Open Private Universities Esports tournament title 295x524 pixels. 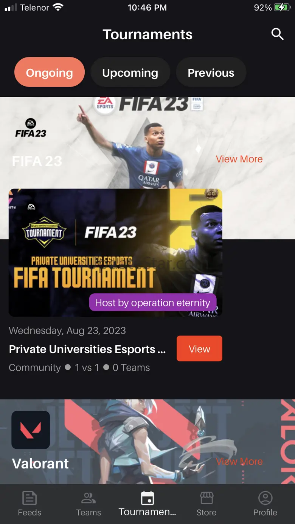[87, 349]
